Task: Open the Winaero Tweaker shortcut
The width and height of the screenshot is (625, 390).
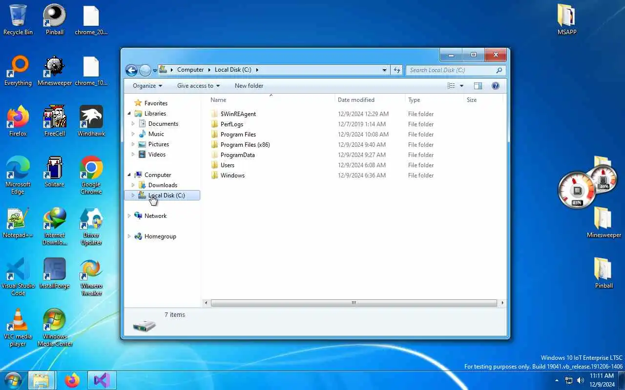Action: [x=91, y=277]
